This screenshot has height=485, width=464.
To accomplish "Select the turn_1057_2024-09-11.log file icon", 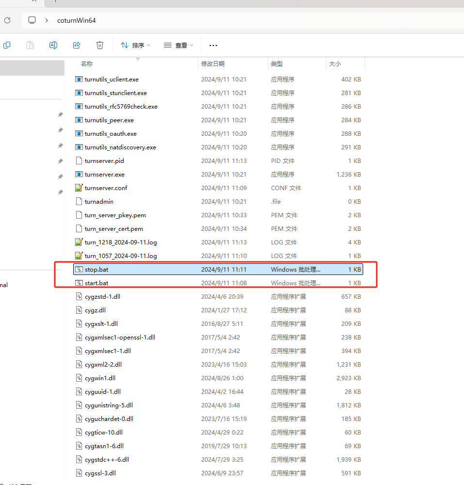I will coord(79,256).
